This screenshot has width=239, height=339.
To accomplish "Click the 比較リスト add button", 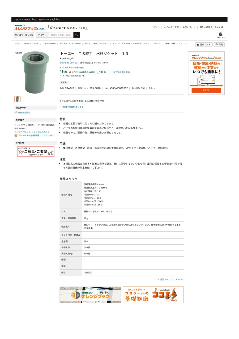I will click(x=204, y=45).
